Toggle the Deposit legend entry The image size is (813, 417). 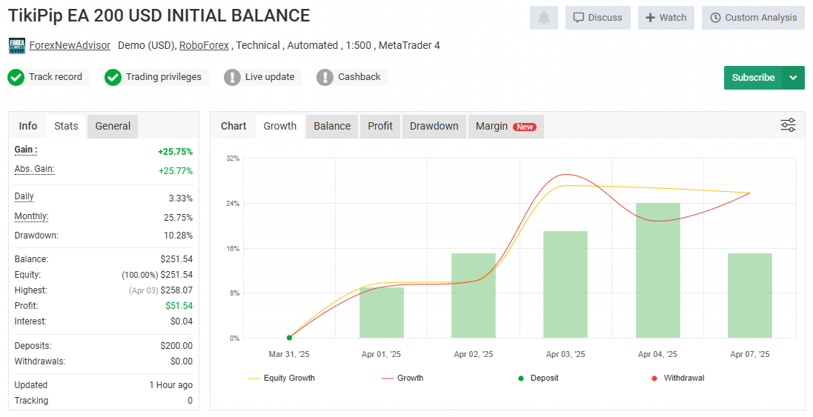pyautogui.click(x=538, y=378)
